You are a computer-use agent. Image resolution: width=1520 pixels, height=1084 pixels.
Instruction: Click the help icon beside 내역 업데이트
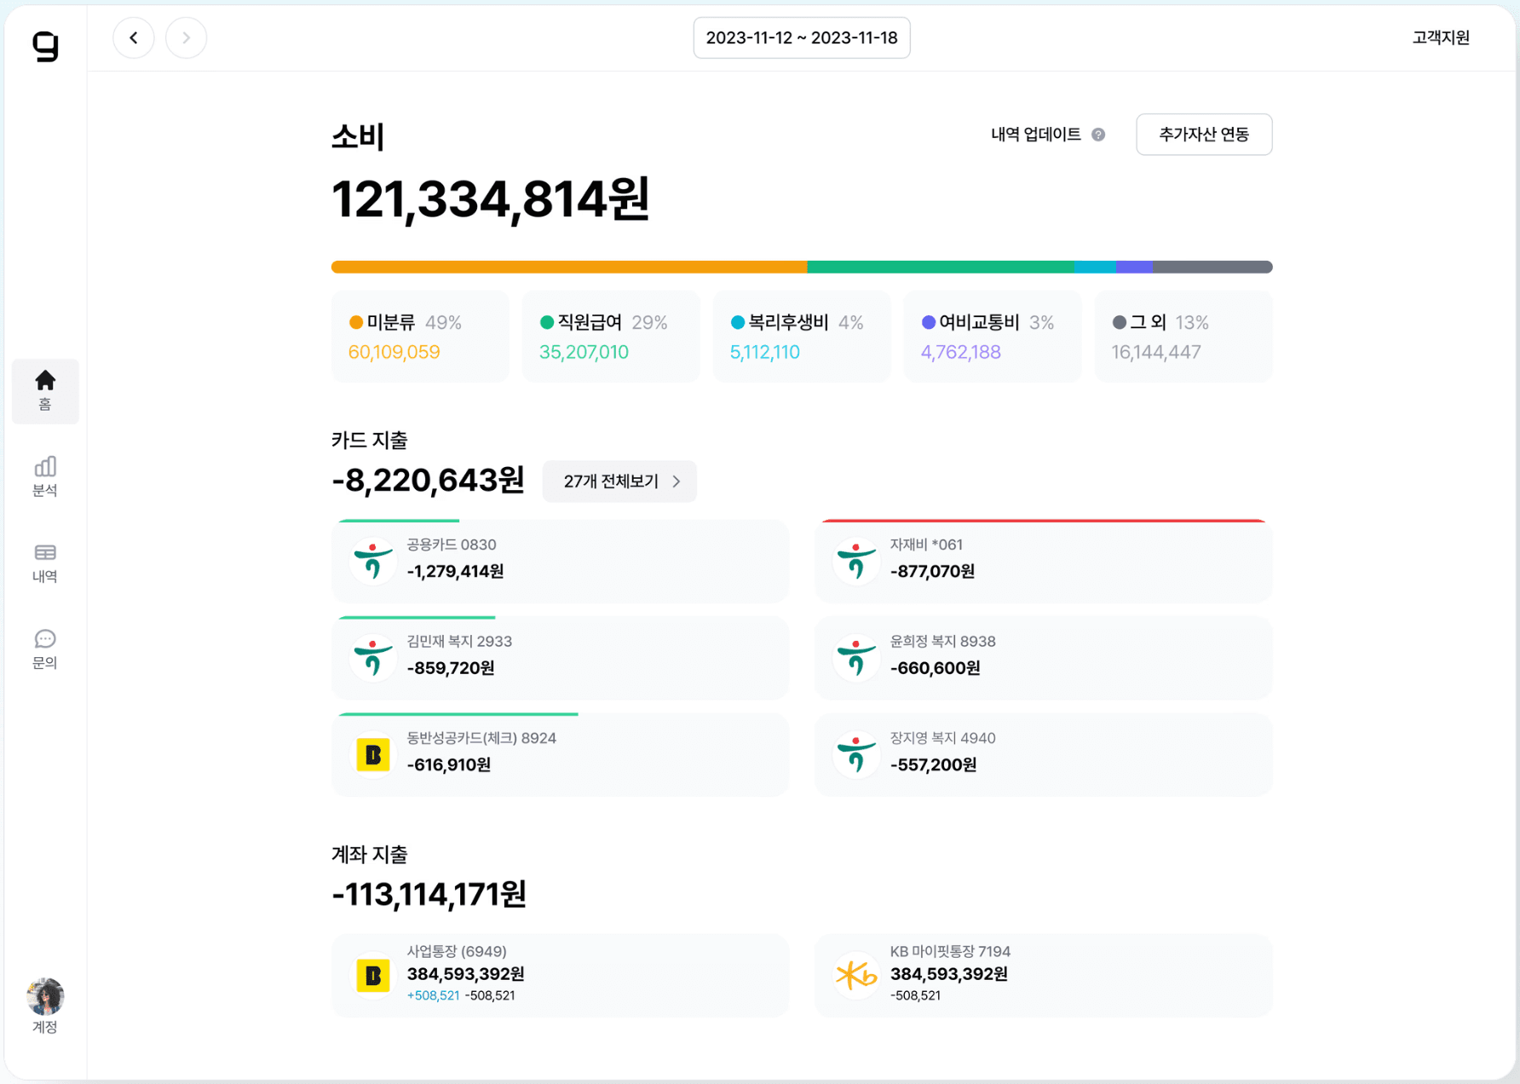pyautogui.click(x=1098, y=135)
